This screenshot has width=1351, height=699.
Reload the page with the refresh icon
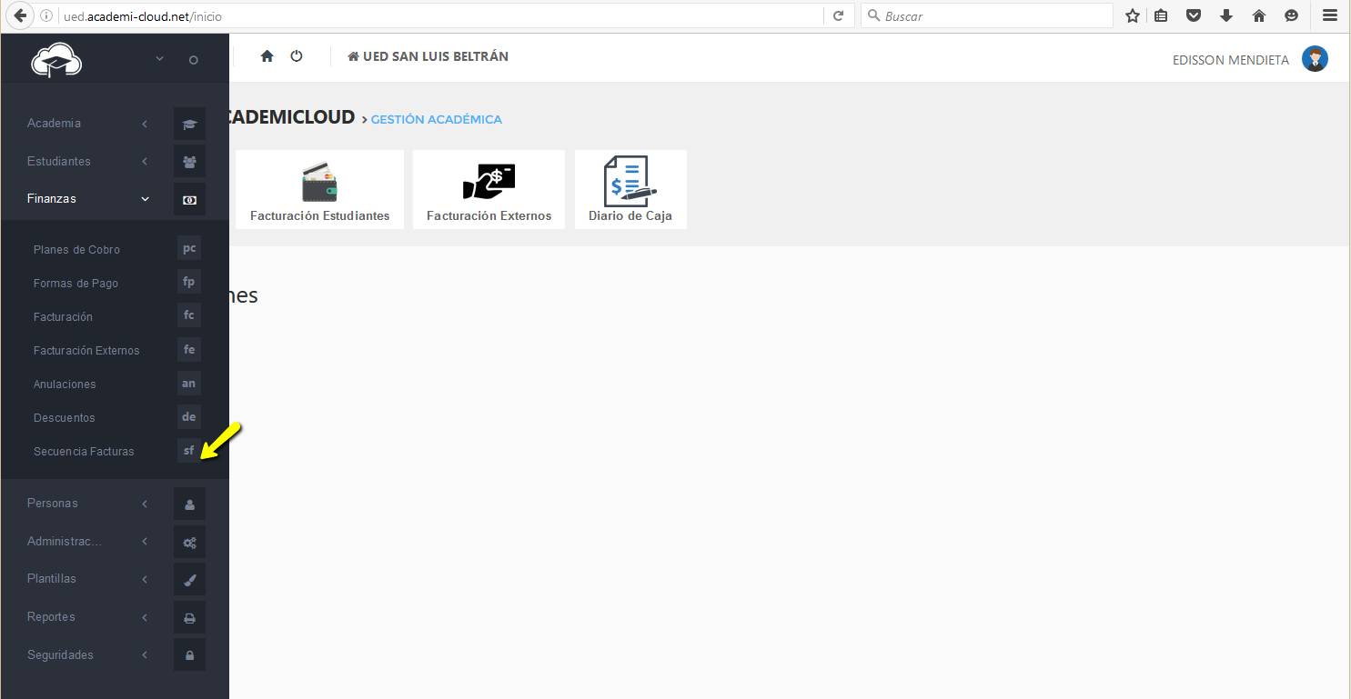pos(838,15)
